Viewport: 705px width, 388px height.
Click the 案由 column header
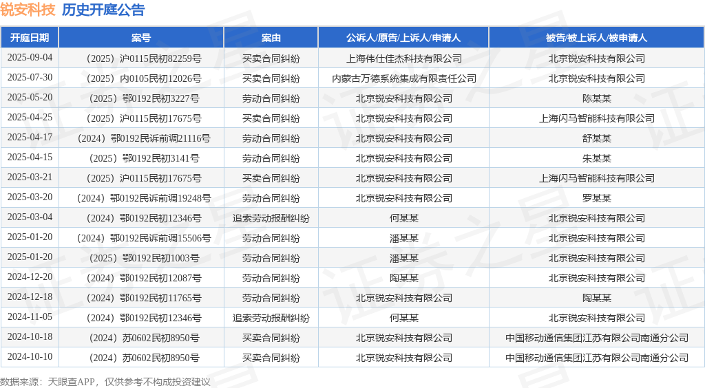(x=271, y=38)
